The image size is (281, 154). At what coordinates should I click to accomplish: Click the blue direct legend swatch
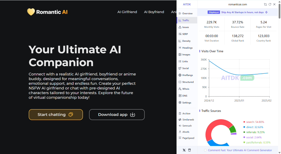click(244, 127)
